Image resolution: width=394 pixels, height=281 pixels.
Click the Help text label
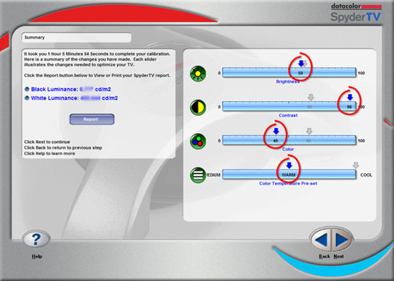tap(37, 257)
